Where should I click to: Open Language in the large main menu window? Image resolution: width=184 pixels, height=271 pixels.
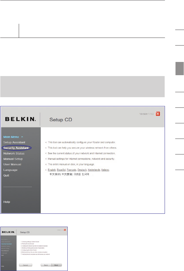(10, 170)
